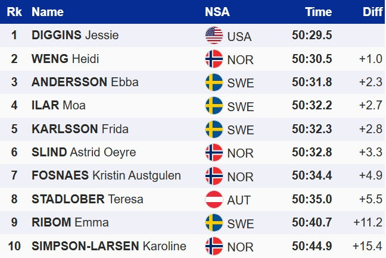
Task: Click the Sweden flag for Frida Karlsson
Action: point(214,129)
